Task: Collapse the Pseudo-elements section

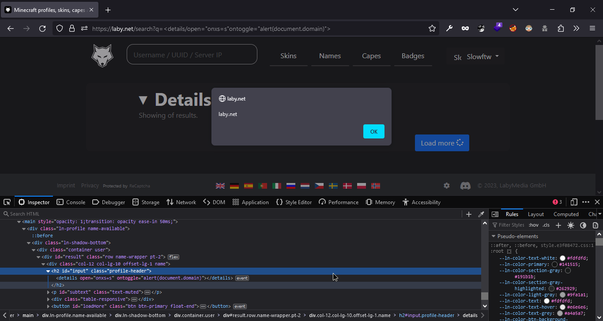Action: (494, 236)
